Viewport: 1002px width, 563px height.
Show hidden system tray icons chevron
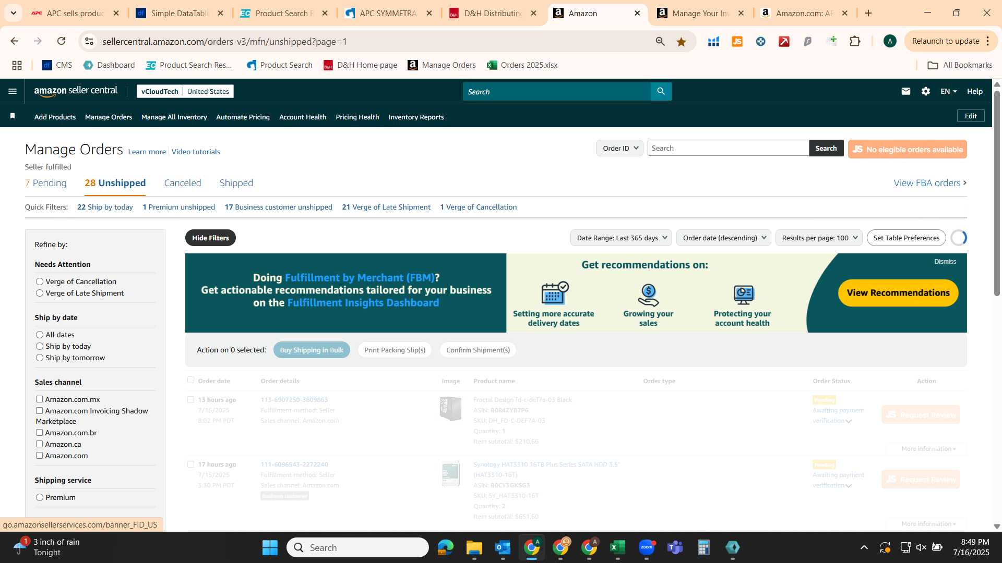coord(864,547)
